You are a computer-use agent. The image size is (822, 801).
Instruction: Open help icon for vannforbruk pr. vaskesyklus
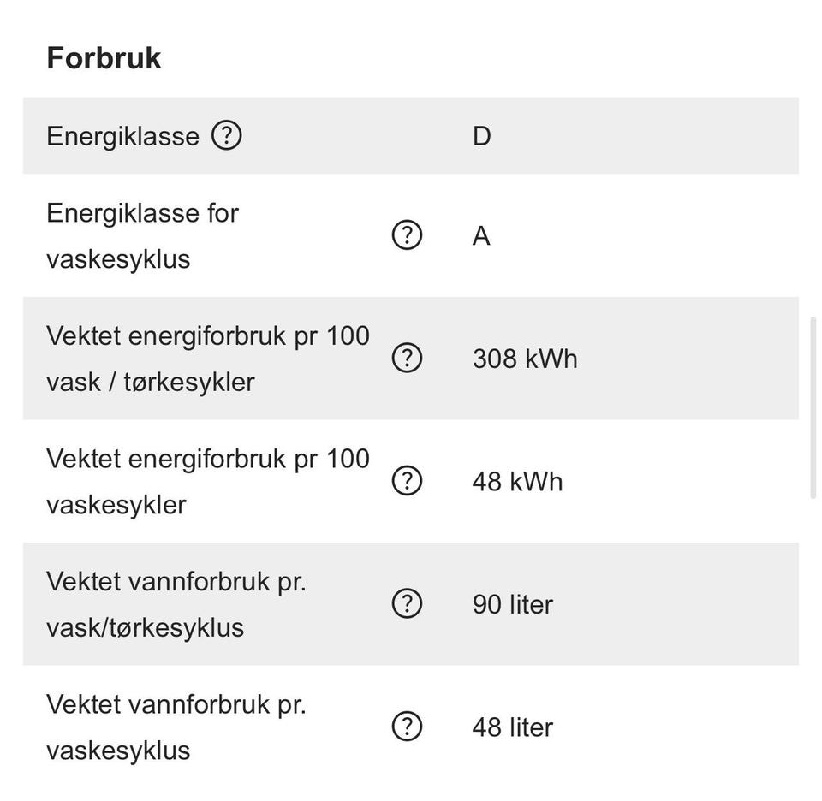coord(407,727)
